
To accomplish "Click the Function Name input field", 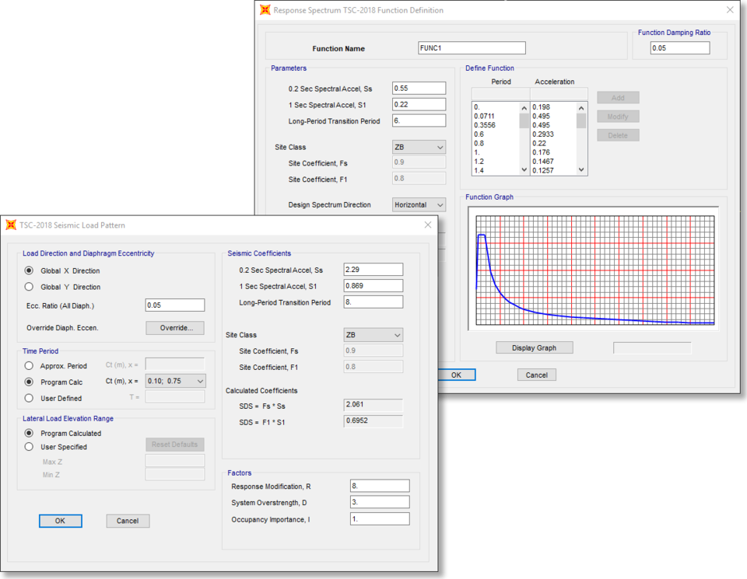I will pyautogui.click(x=471, y=48).
